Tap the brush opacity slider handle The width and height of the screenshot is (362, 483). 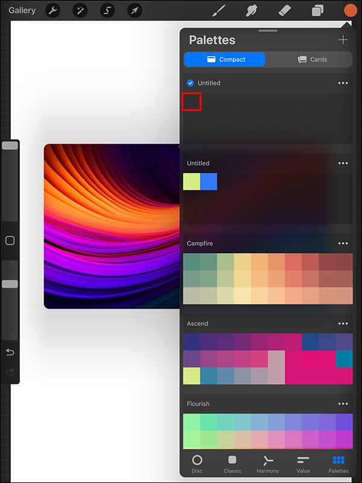pyautogui.click(x=10, y=284)
